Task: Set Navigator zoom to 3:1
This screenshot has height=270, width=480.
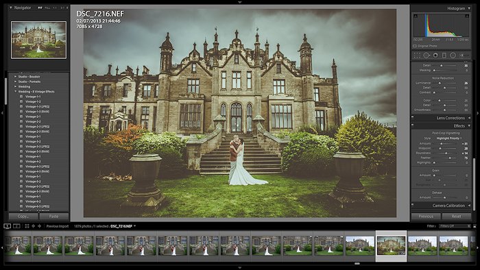Action: click(x=62, y=8)
